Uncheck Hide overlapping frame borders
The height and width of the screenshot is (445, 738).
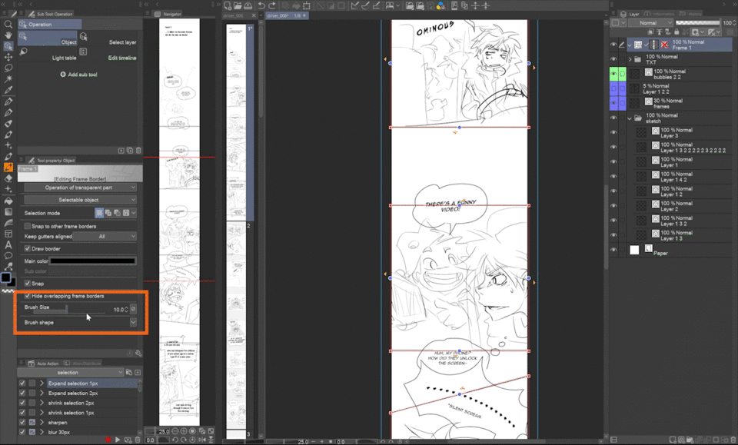click(x=28, y=296)
